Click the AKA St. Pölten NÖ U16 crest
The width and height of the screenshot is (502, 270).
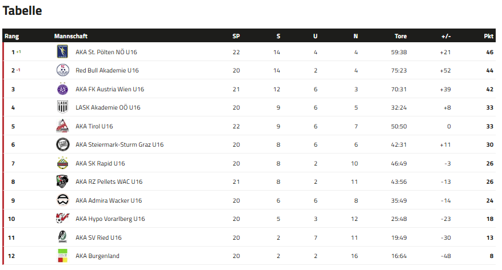(x=62, y=52)
